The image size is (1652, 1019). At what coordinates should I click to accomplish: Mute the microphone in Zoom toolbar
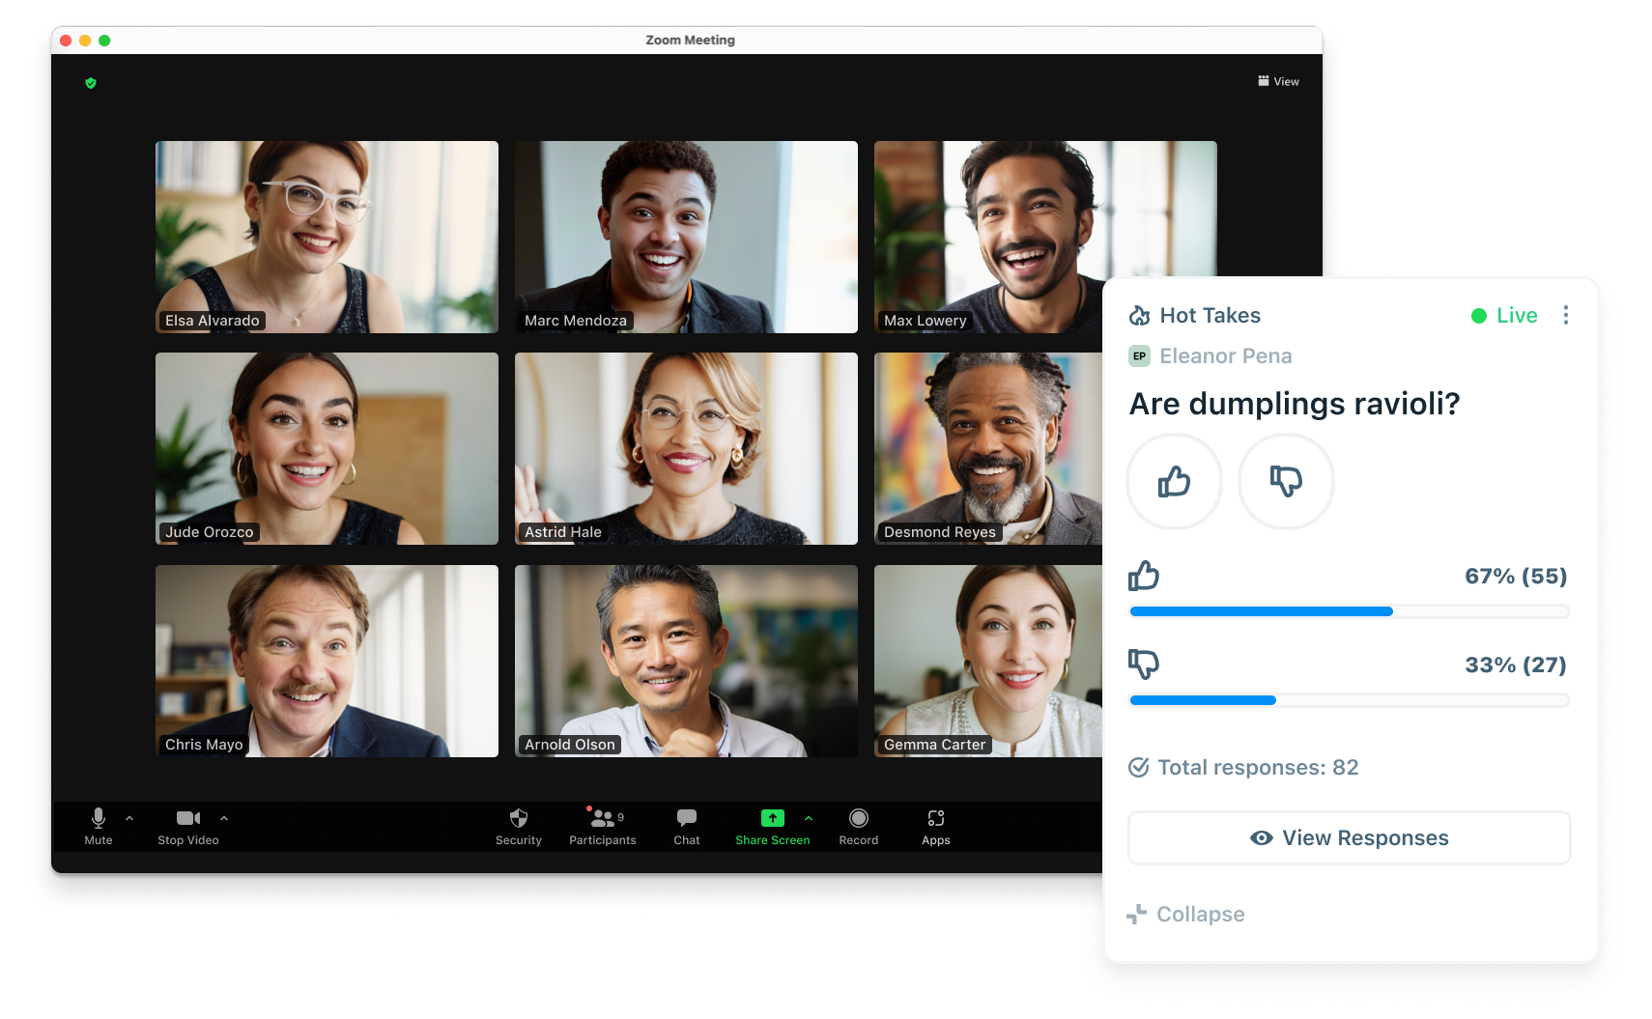pos(99,827)
